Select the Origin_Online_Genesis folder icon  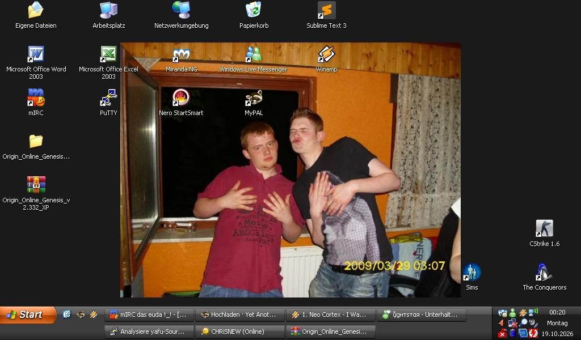[36, 147]
